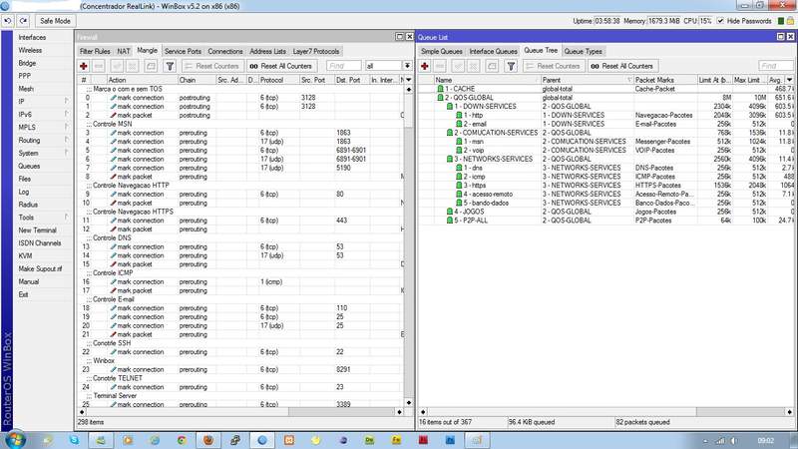The image size is (798, 449).
Task: Click the remove icon in the Firewall toolbar
Action: (99, 66)
